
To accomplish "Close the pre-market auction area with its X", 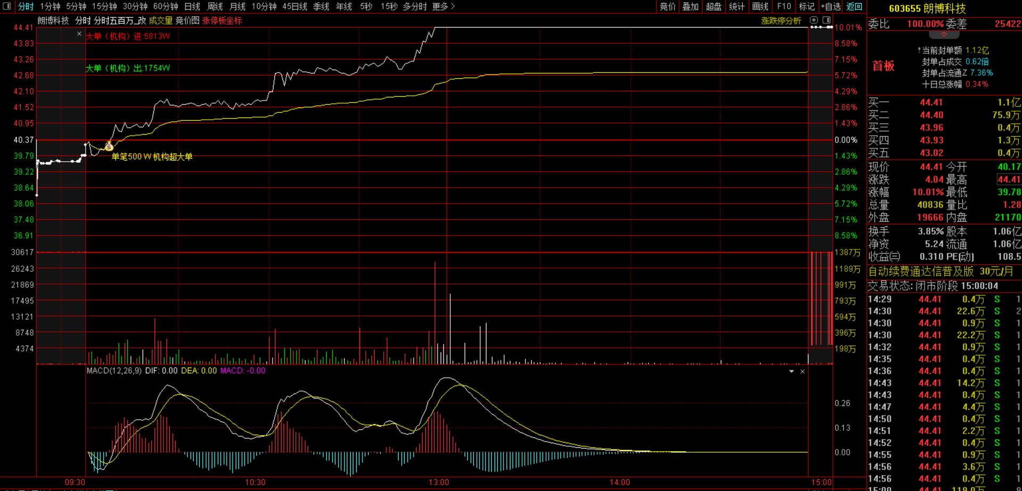I will 79,34.
